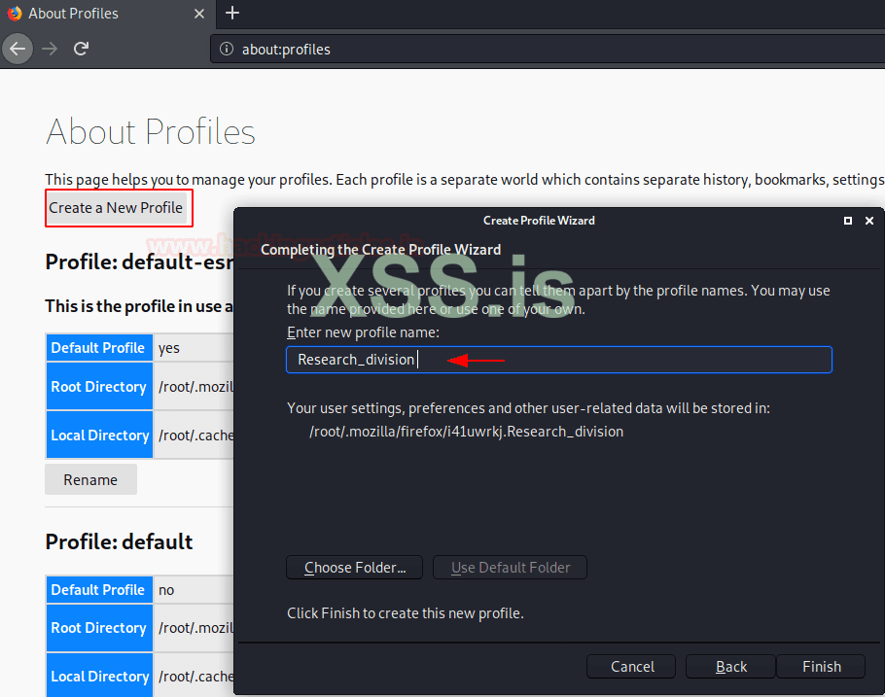885x697 pixels.
Task: Click 'Enter new profile name:' label
Action: pos(363,332)
